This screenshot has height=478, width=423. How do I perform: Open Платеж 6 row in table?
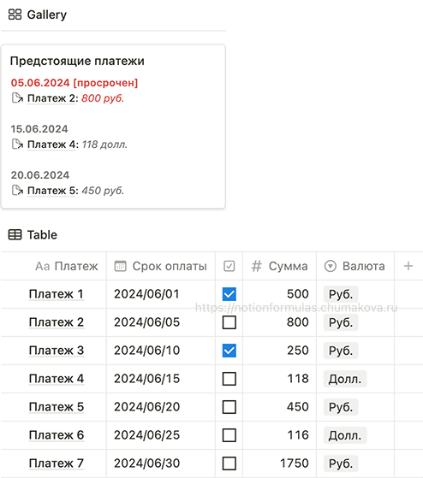tap(57, 435)
